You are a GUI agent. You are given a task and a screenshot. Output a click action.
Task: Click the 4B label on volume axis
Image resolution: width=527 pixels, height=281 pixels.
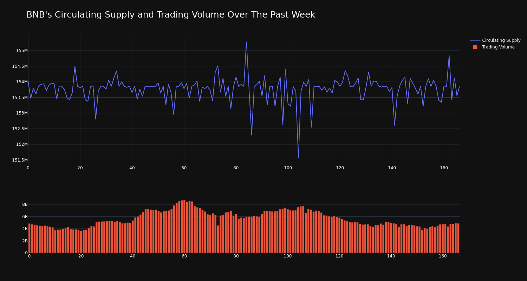pos(25,229)
